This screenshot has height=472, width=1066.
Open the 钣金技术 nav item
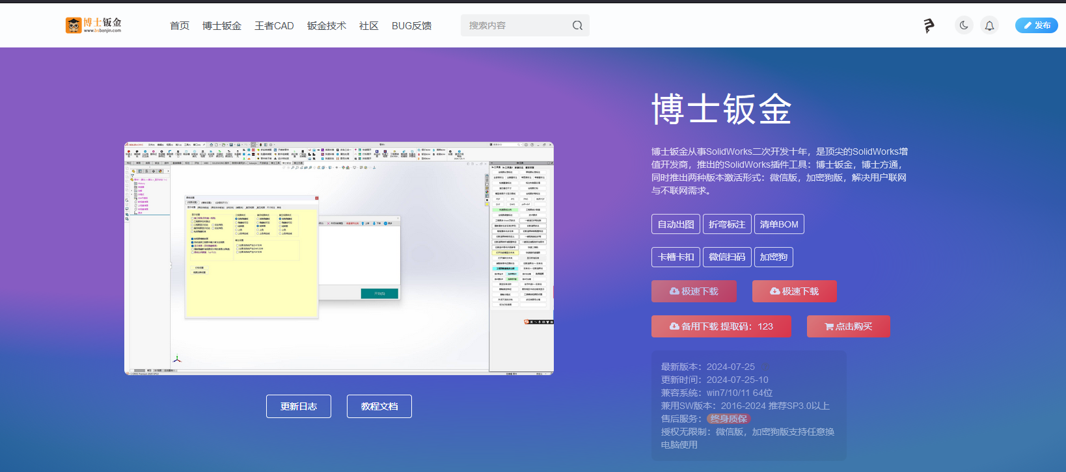pos(327,25)
